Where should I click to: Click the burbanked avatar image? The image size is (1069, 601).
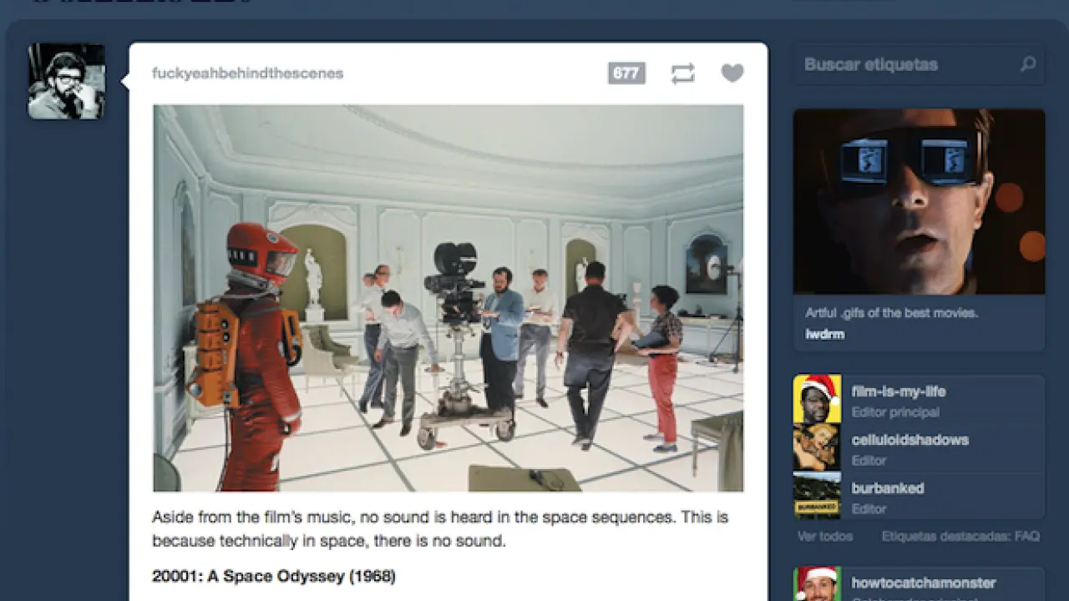(817, 496)
